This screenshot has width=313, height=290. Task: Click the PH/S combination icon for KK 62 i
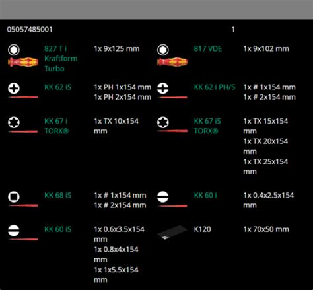coord(163,89)
